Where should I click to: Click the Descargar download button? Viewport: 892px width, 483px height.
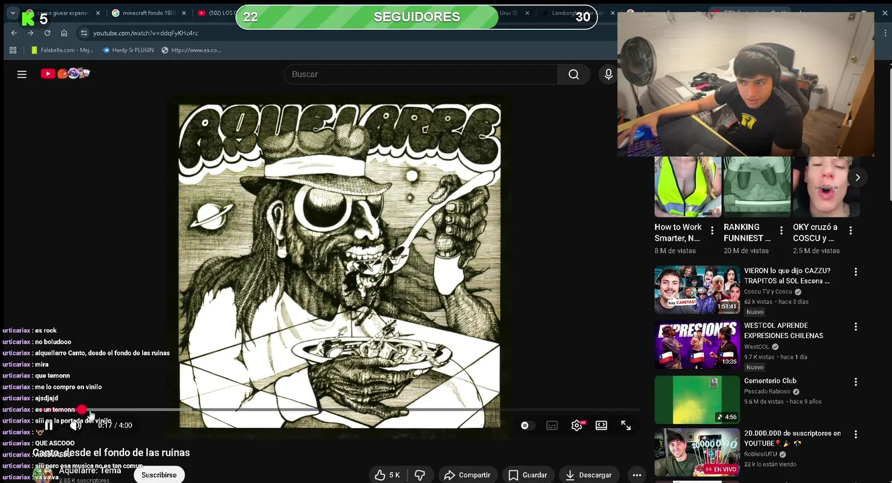(x=589, y=475)
